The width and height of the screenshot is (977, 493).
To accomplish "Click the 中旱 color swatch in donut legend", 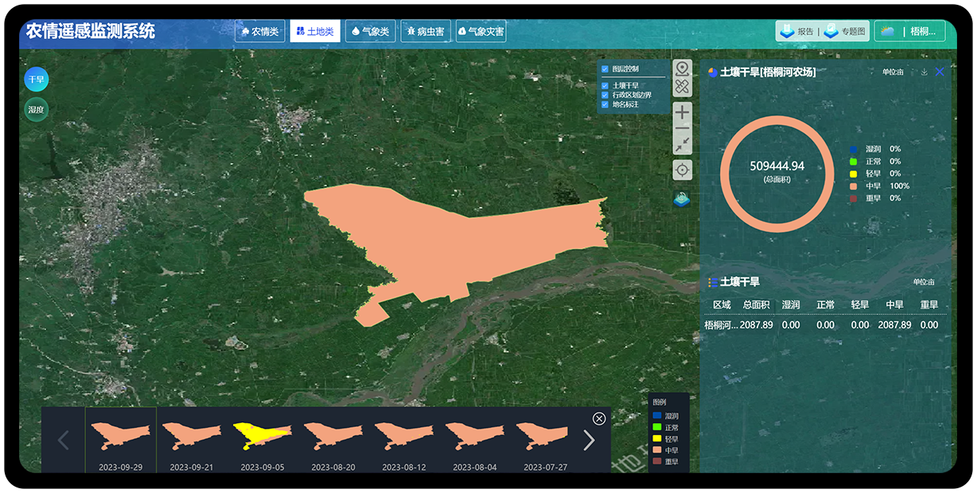I will point(854,186).
